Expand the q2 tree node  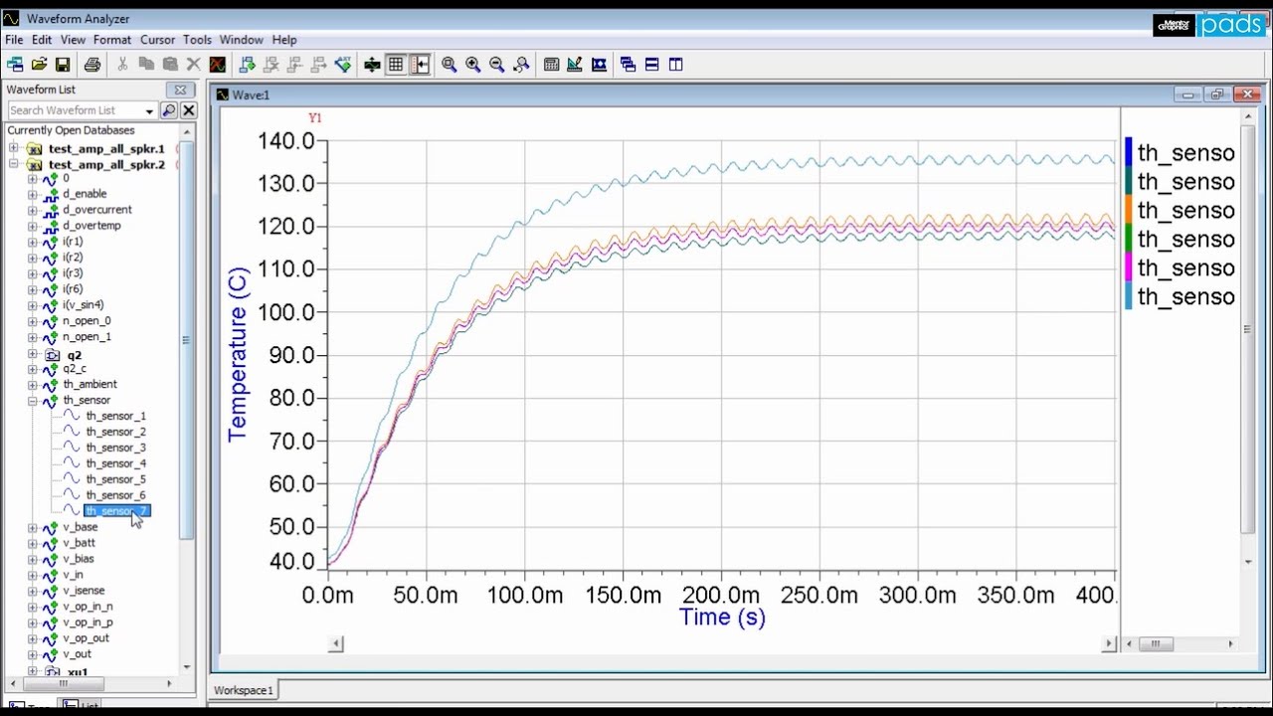click(x=32, y=354)
